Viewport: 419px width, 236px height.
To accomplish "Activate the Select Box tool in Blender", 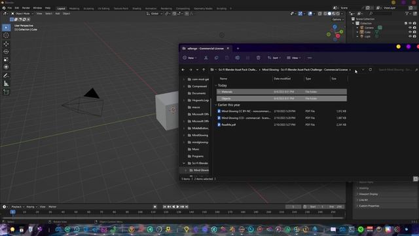I will tap(6, 28).
